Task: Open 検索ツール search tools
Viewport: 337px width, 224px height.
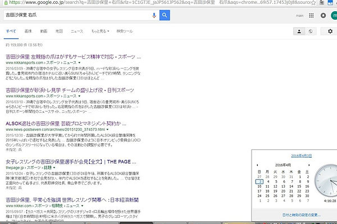Action: pos(125,31)
